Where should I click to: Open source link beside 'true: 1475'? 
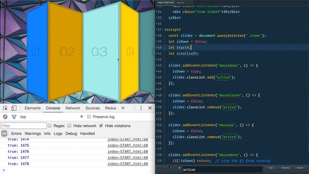coord(127,145)
